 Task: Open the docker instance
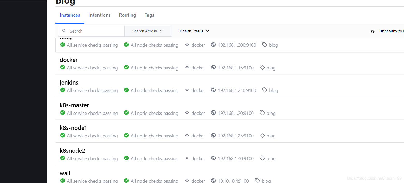(69, 60)
